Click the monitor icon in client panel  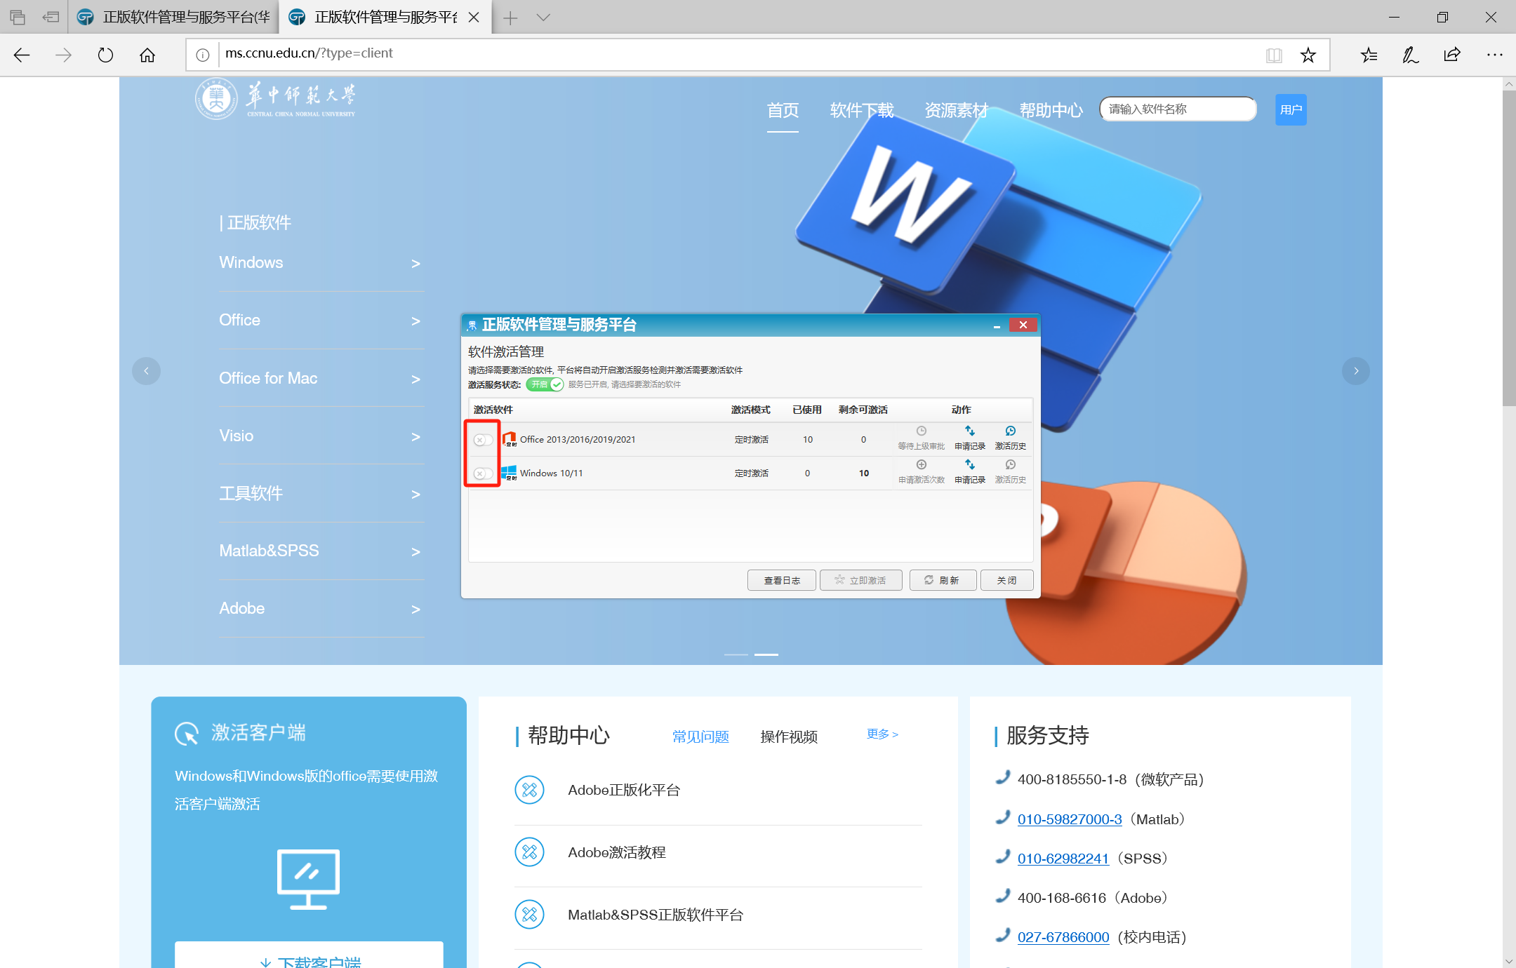[x=308, y=880]
